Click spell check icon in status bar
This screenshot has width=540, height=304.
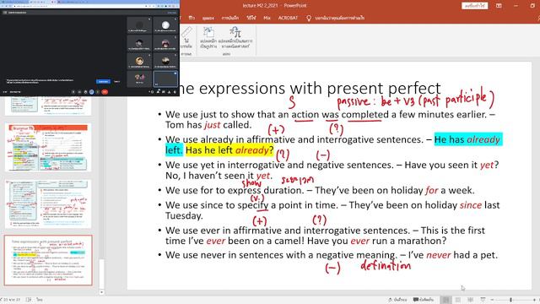point(29,300)
